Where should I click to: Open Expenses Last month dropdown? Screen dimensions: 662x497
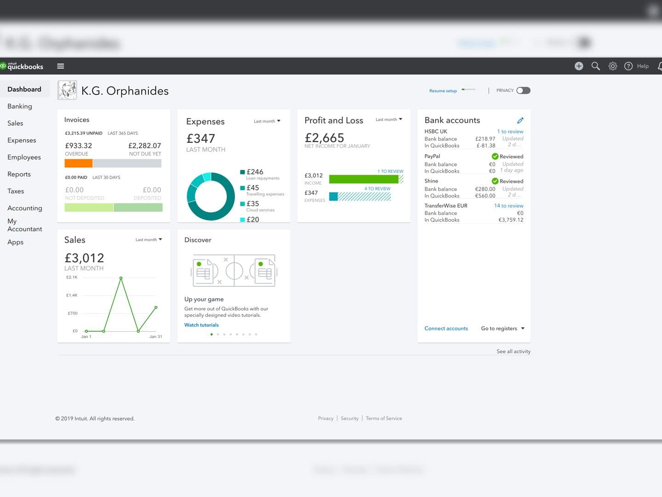pos(267,121)
